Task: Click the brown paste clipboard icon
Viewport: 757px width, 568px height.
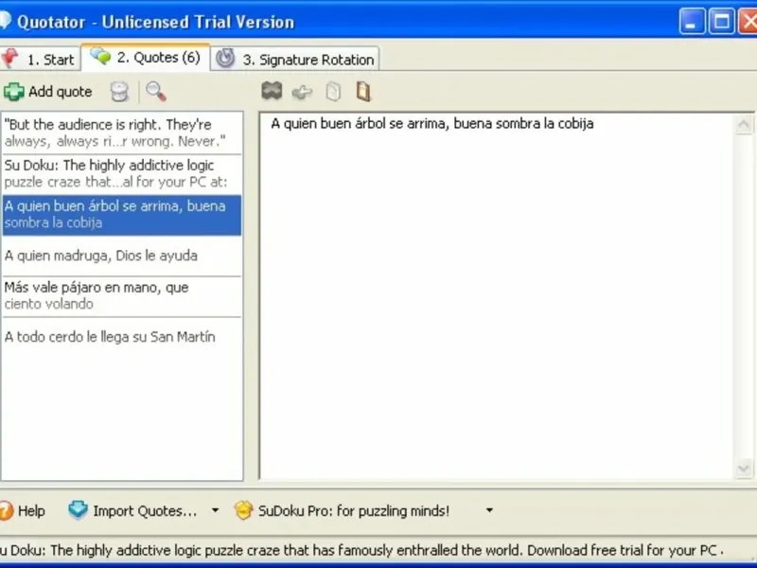Action: click(363, 91)
